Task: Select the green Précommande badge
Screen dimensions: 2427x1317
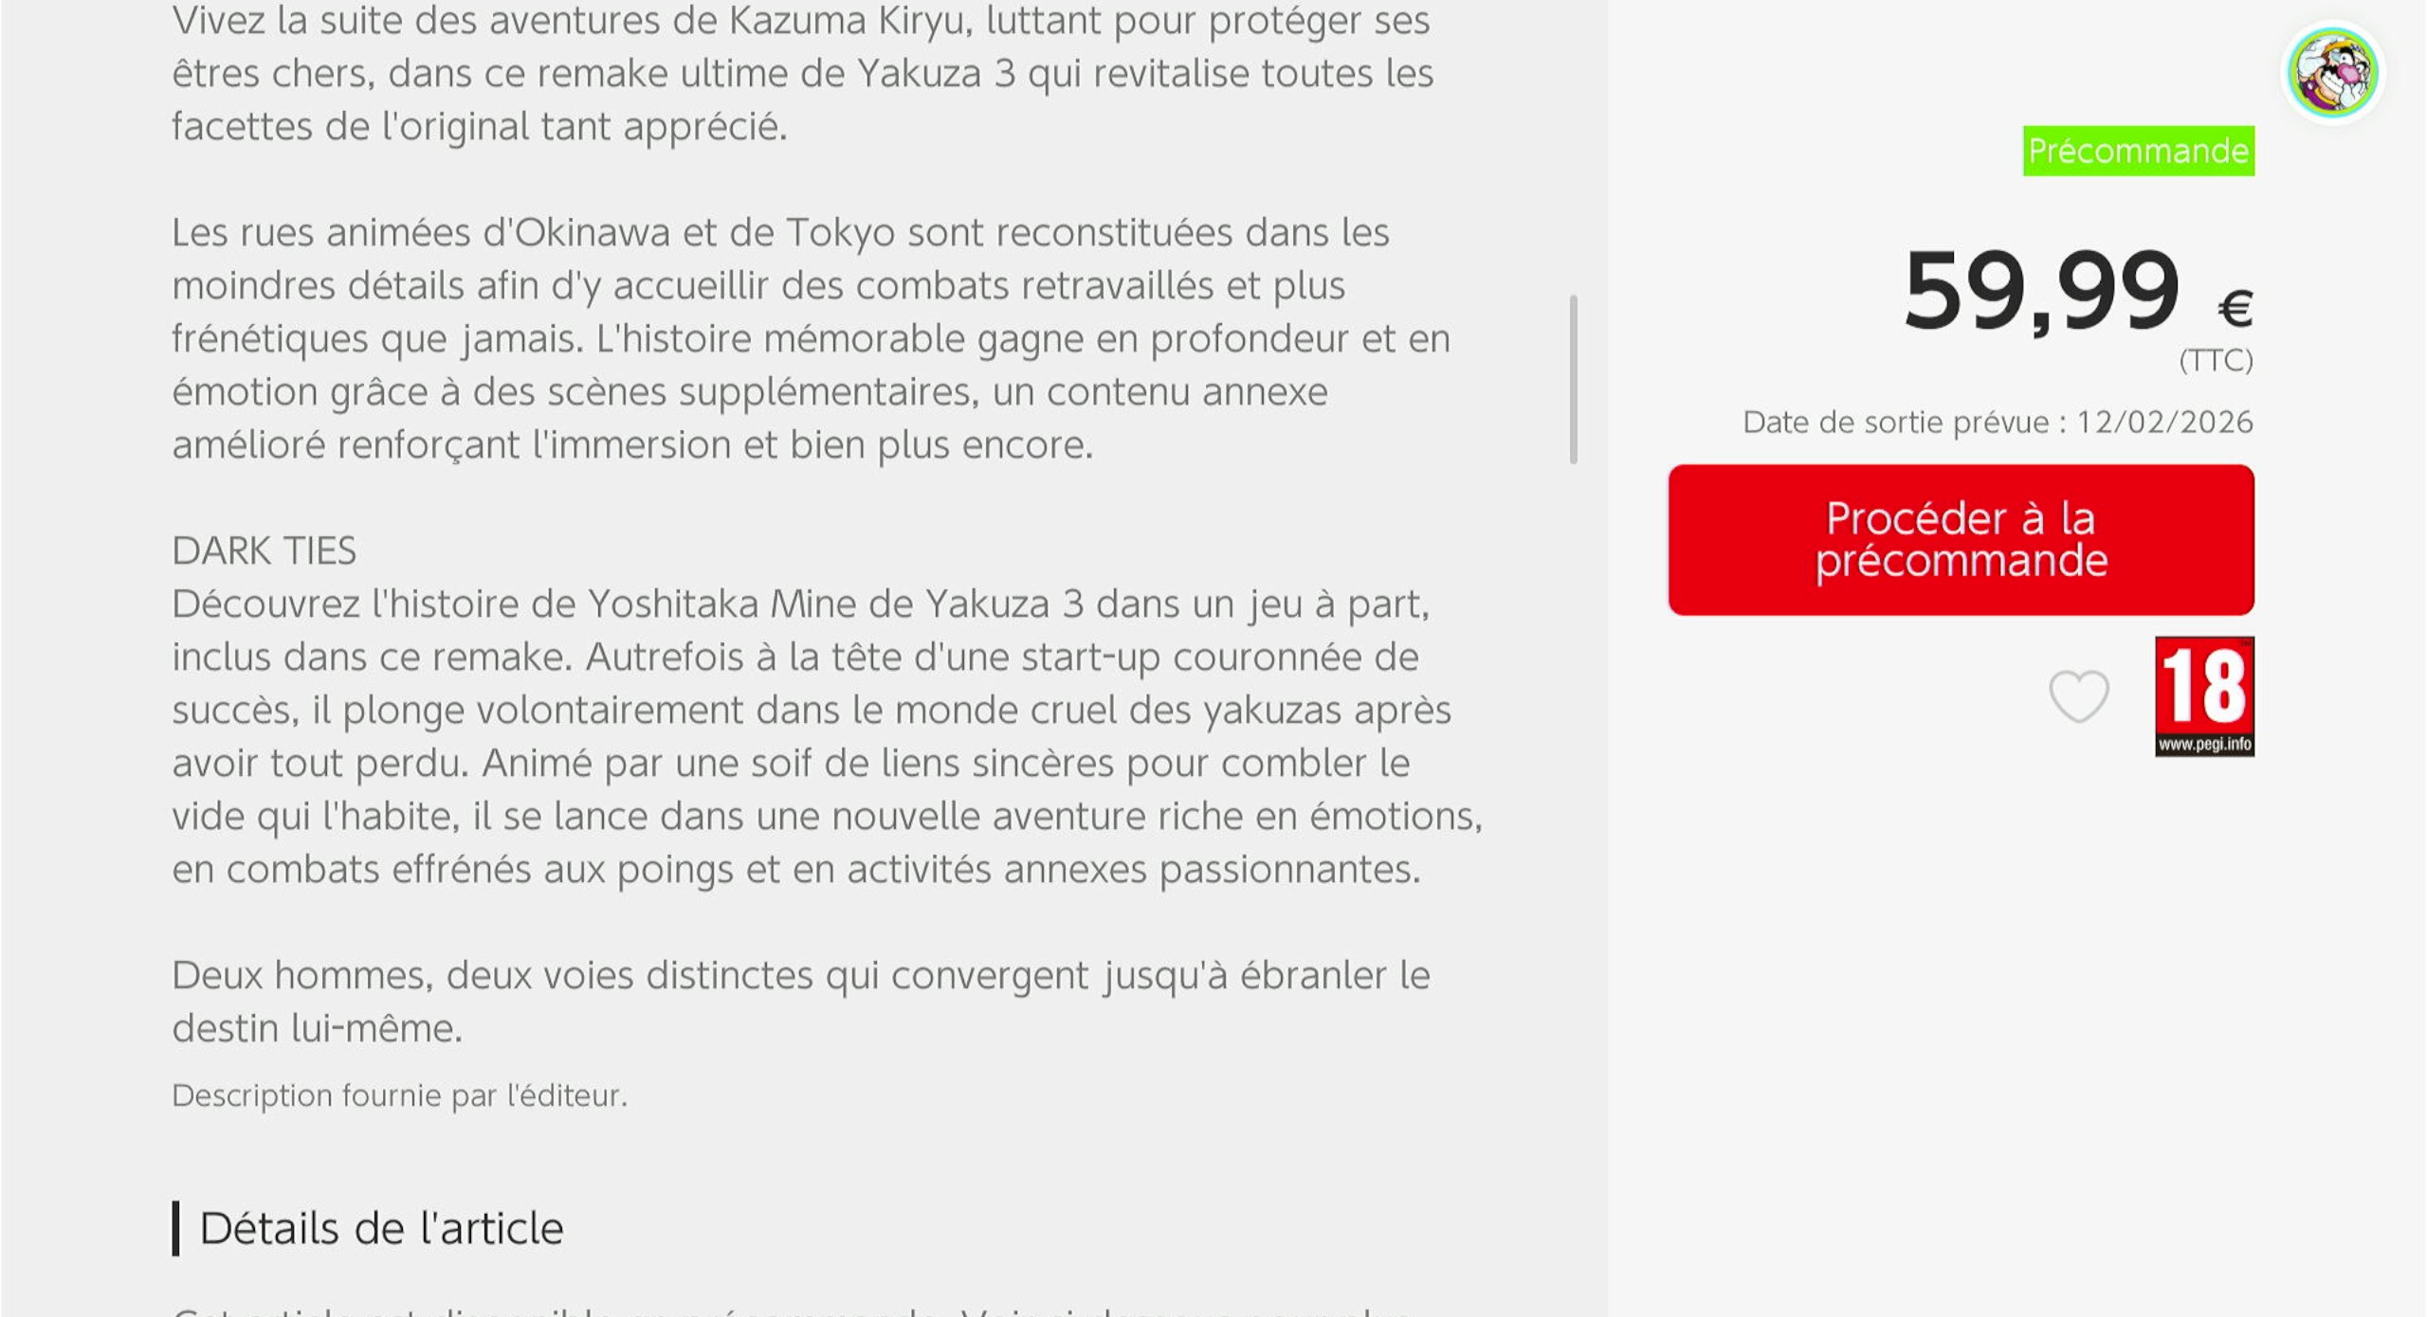Action: click(2139, 151)
